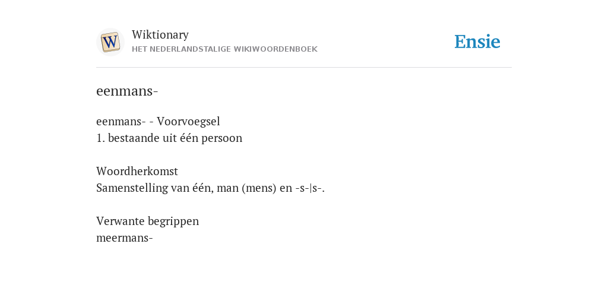Open the Ensie logo link
608x304 pixels.
click(x=477, y=42)
